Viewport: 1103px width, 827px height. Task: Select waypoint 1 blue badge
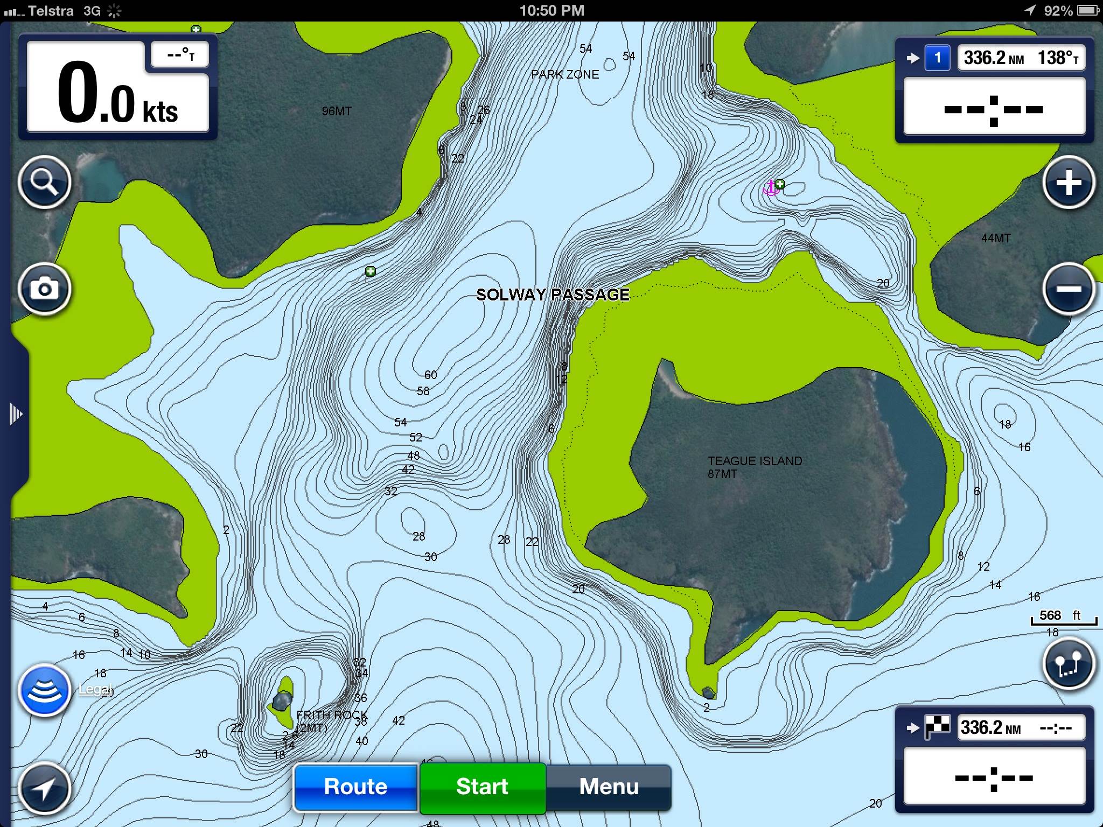(x=937, y=58)
